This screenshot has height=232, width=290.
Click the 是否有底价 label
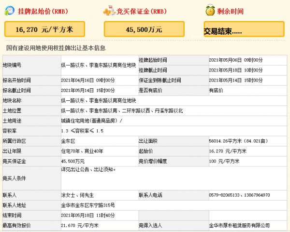(150, 91)
